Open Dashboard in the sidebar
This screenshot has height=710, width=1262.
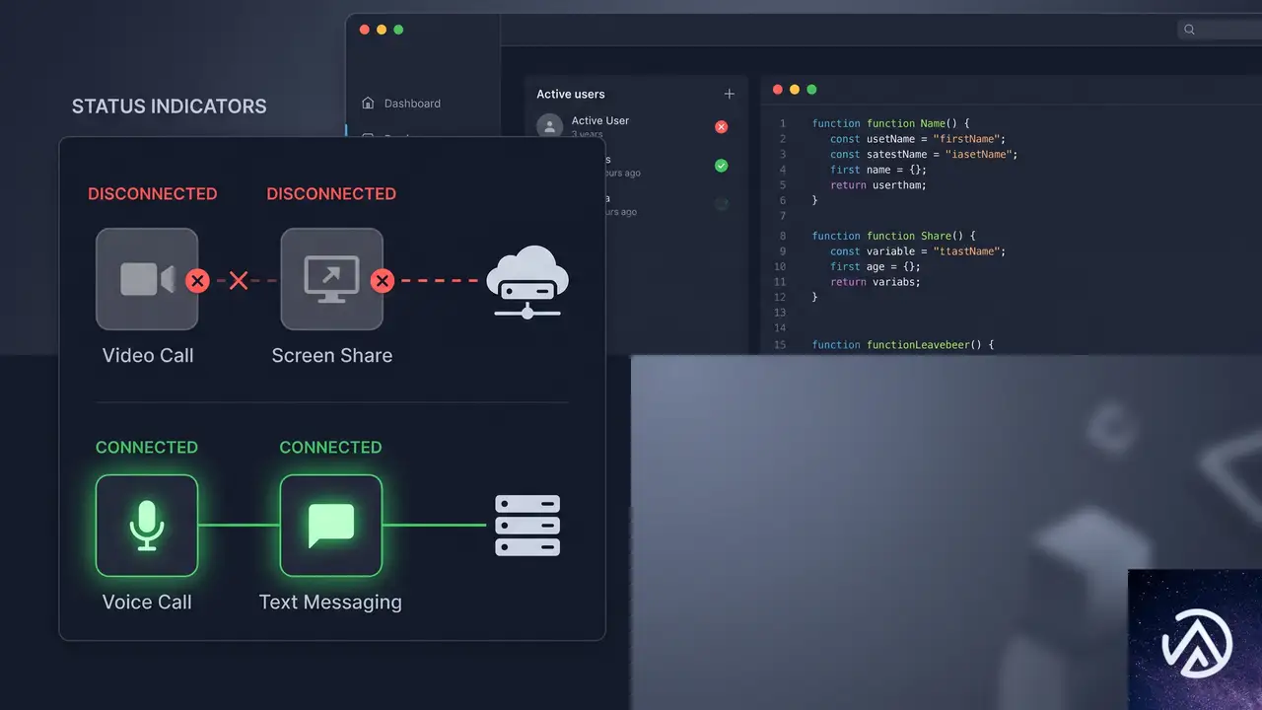point(402,103)
